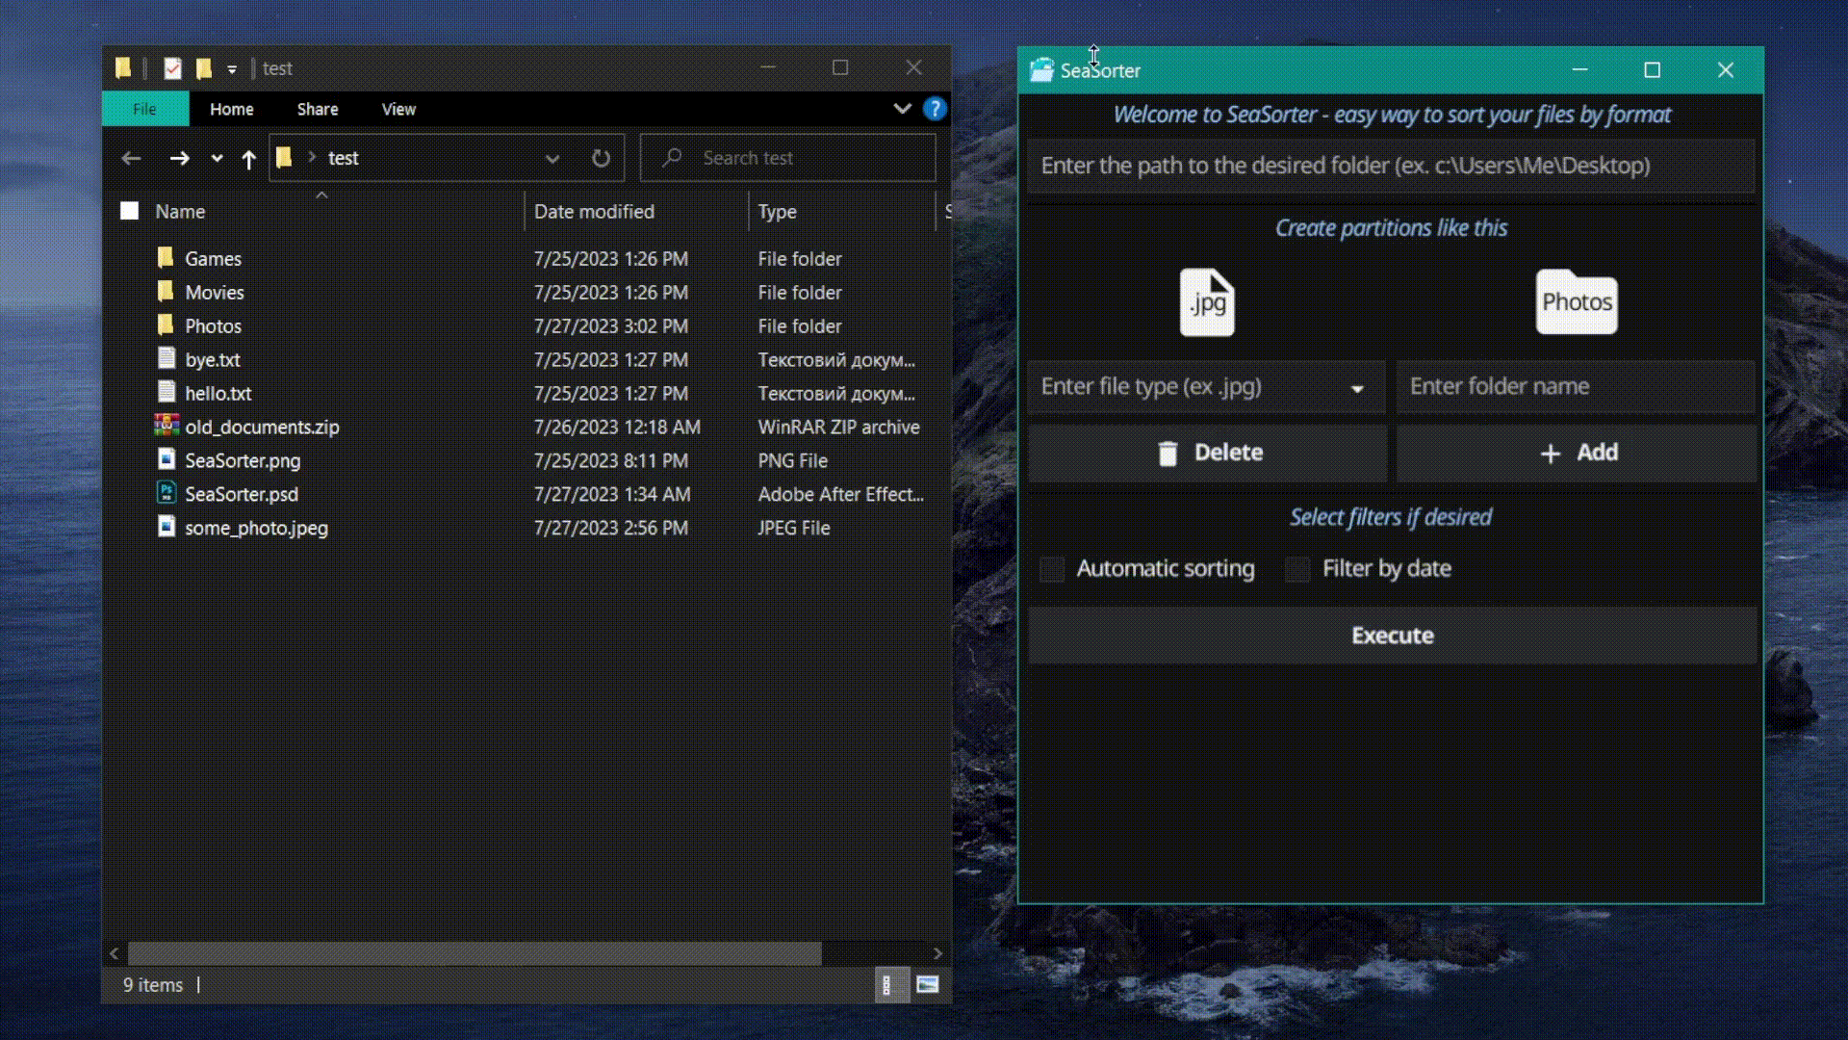Click the scroll left arrow in Explorer
Viewport: 1848px width, 1040px height.
(x=115, y=953)
